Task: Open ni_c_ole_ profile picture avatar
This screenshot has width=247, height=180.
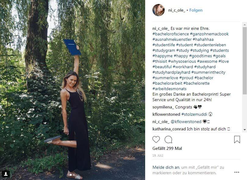Action: pyautogui.click(x=159, y=10)
